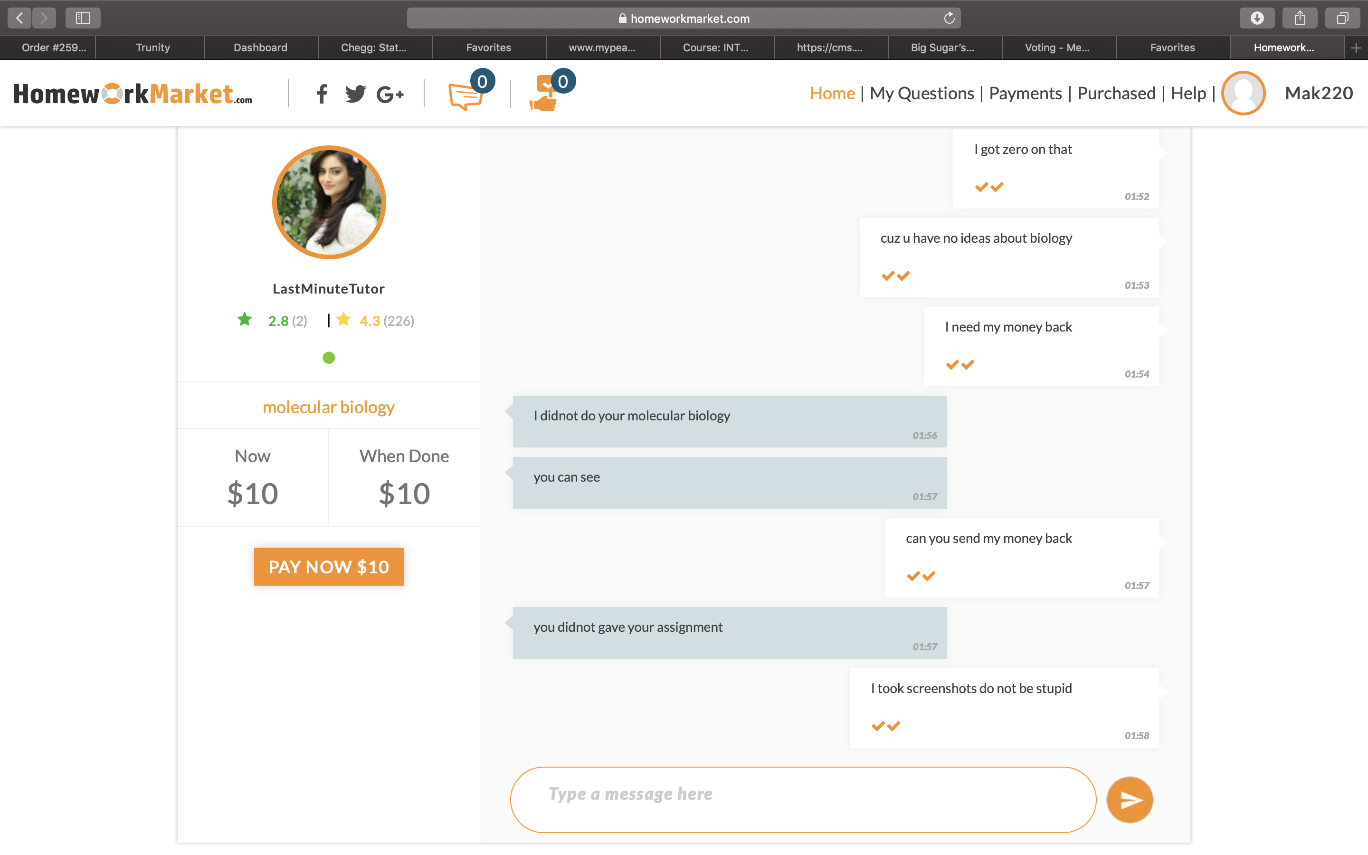Open the molecular biology question link

pyautogui.click(x=328, y=407)
